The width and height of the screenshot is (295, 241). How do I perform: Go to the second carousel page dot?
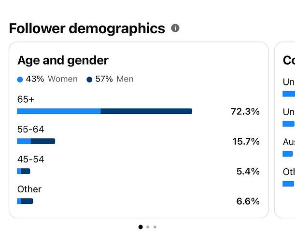pos(148,227)
